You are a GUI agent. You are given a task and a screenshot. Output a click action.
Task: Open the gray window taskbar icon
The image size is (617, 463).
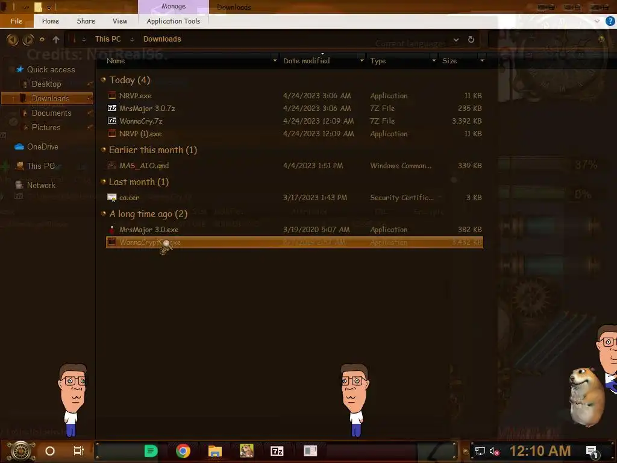pos(310,450)
